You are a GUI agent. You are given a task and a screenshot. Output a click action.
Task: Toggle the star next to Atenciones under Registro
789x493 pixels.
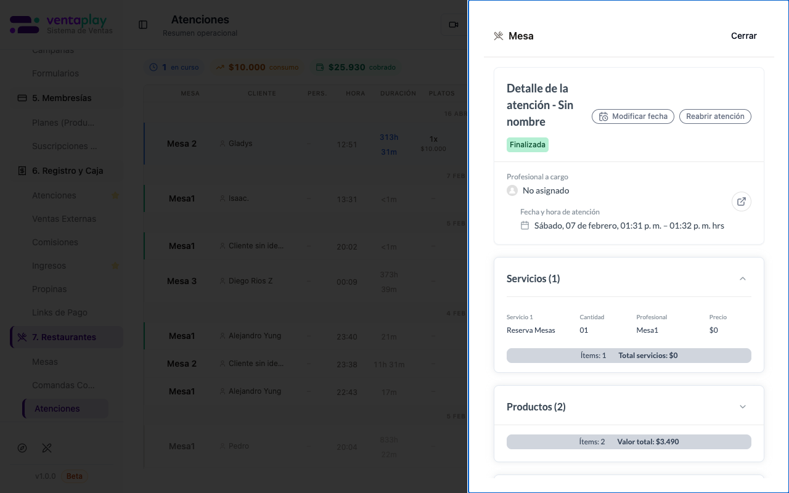tap(115, 196)
